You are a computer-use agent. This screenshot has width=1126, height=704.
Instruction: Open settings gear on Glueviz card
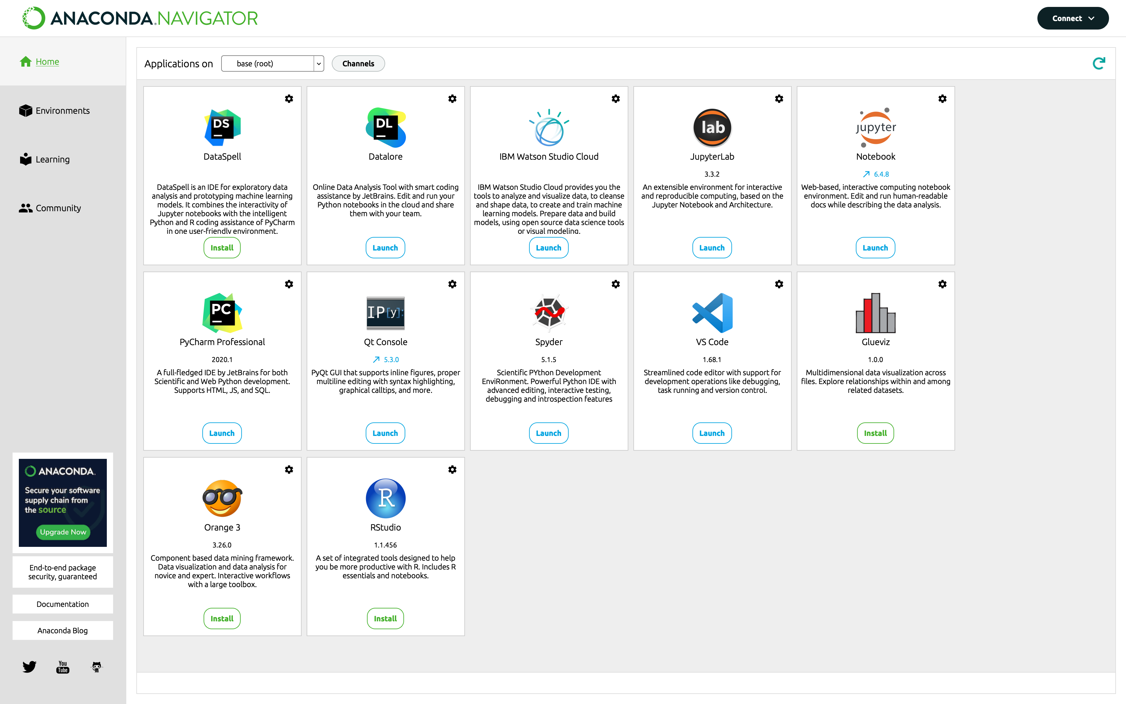pyautogui.click(x=942, y=284)
